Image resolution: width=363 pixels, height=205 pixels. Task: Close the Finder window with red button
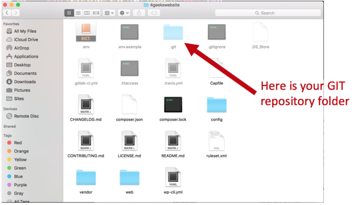tap(5, 5)
